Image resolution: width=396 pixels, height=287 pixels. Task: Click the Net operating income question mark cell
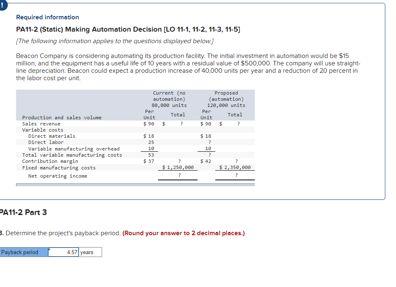pyautogui.click(x=179, y=176)
